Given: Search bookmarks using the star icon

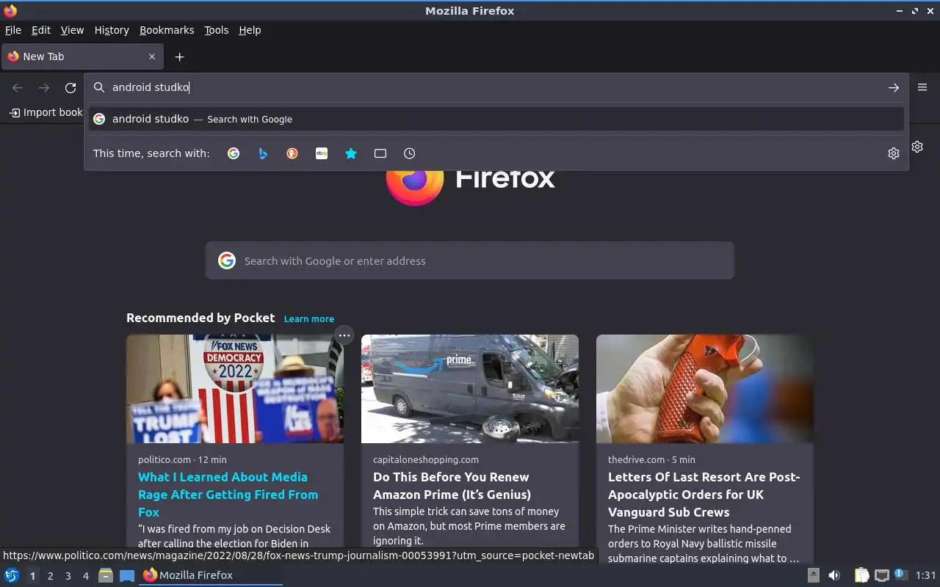Looking at the screenshot, I should coord(351,153).
